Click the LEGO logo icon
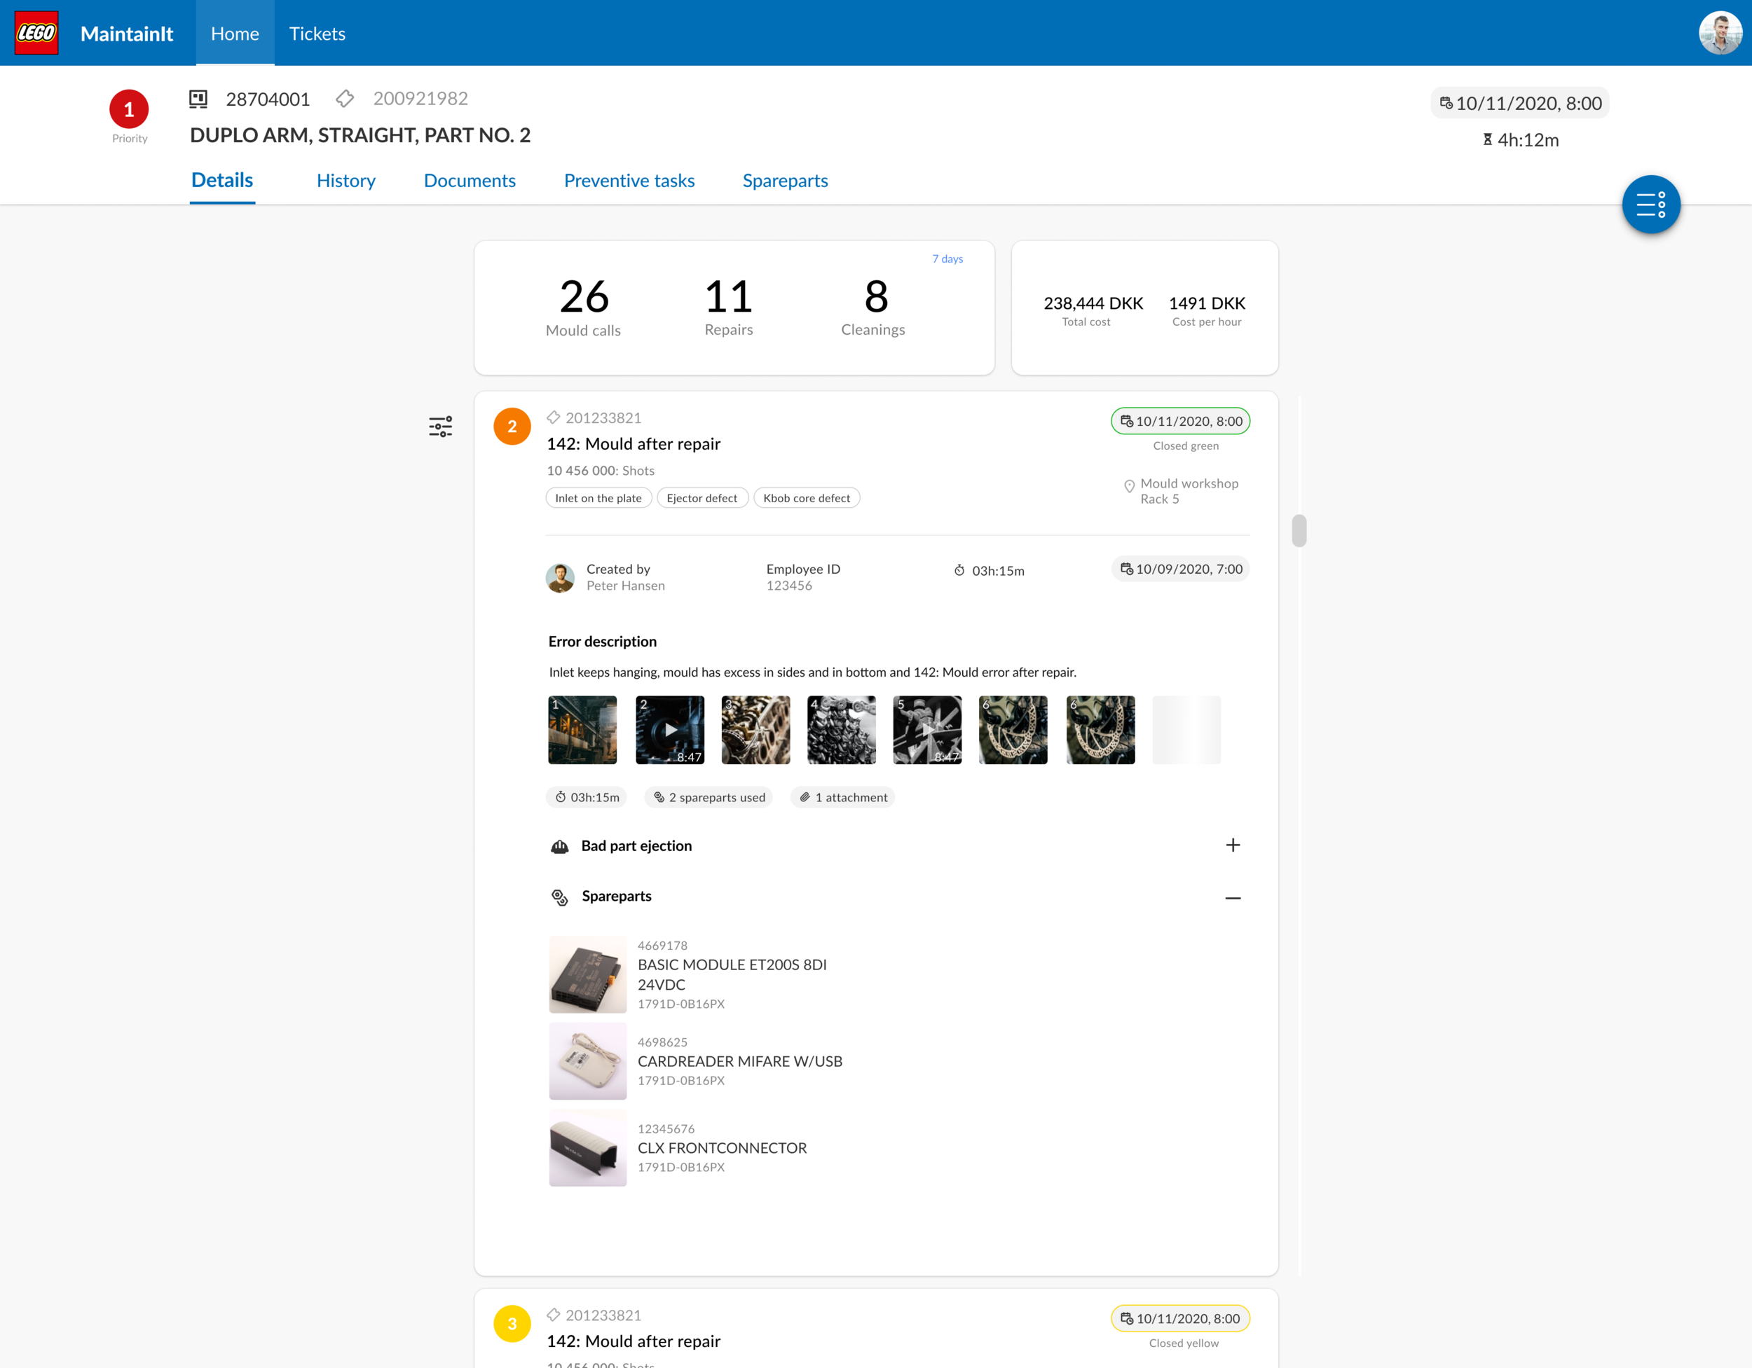The height and width of the screenshot is (1368, 1752). tap(36, 33)
